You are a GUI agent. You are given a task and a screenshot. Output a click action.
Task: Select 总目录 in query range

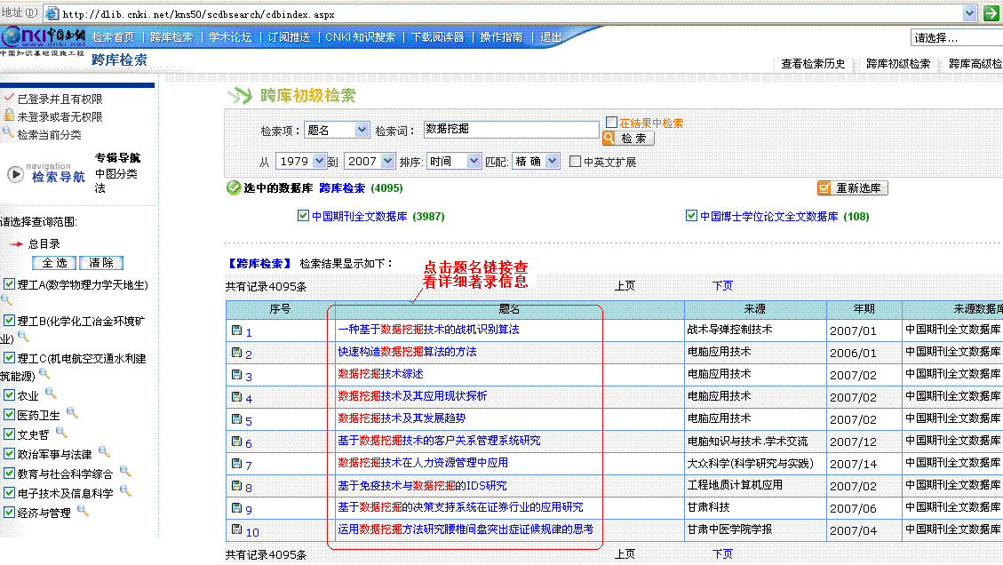44,243
